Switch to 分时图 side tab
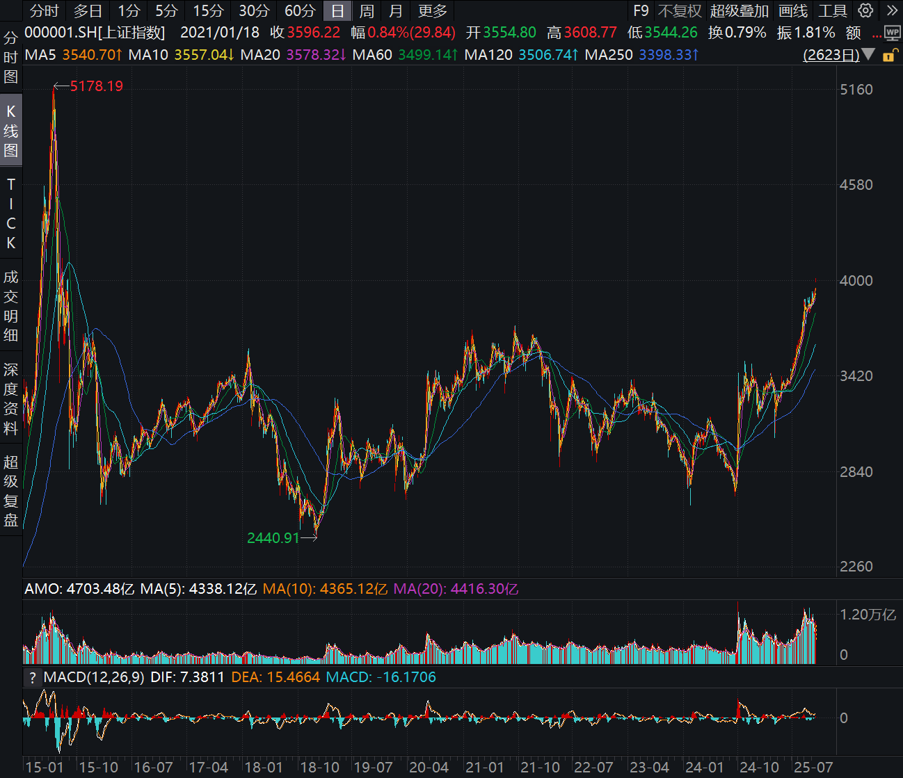Image resolution: width=903 pixels, height=778 pixels. (10, 57)
